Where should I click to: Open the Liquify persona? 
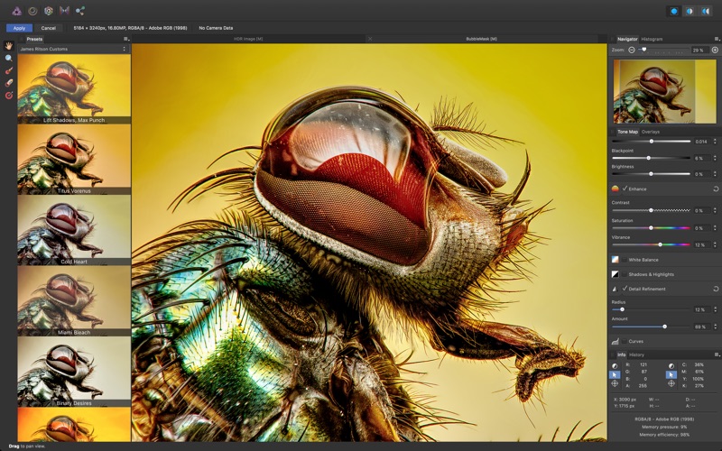click(32, 11)
